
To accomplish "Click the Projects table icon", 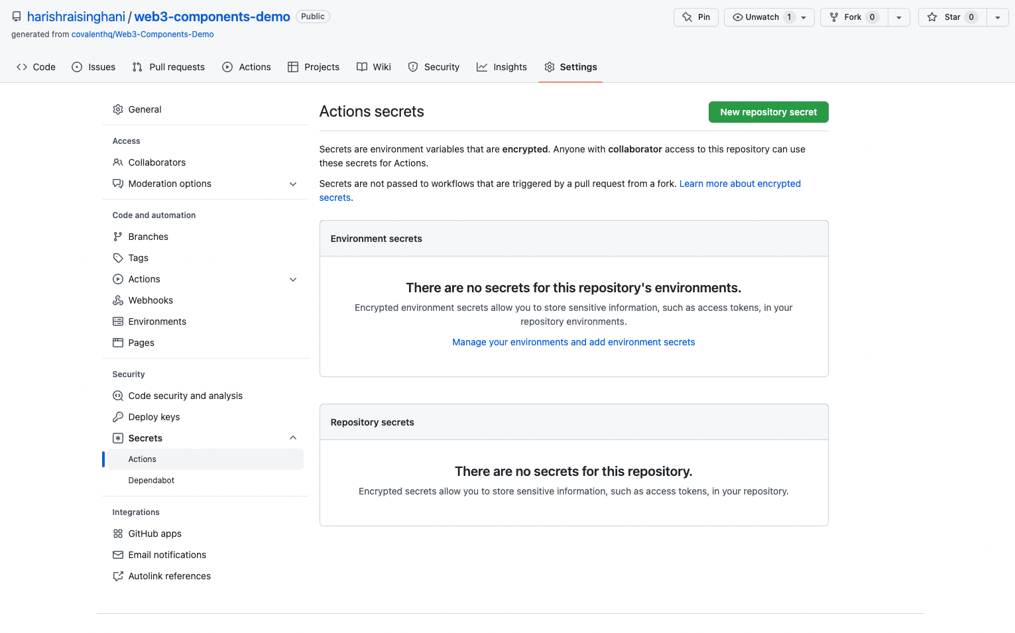I will click(x=293, y=67).
